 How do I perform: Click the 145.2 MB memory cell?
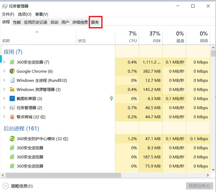point(151,89)
